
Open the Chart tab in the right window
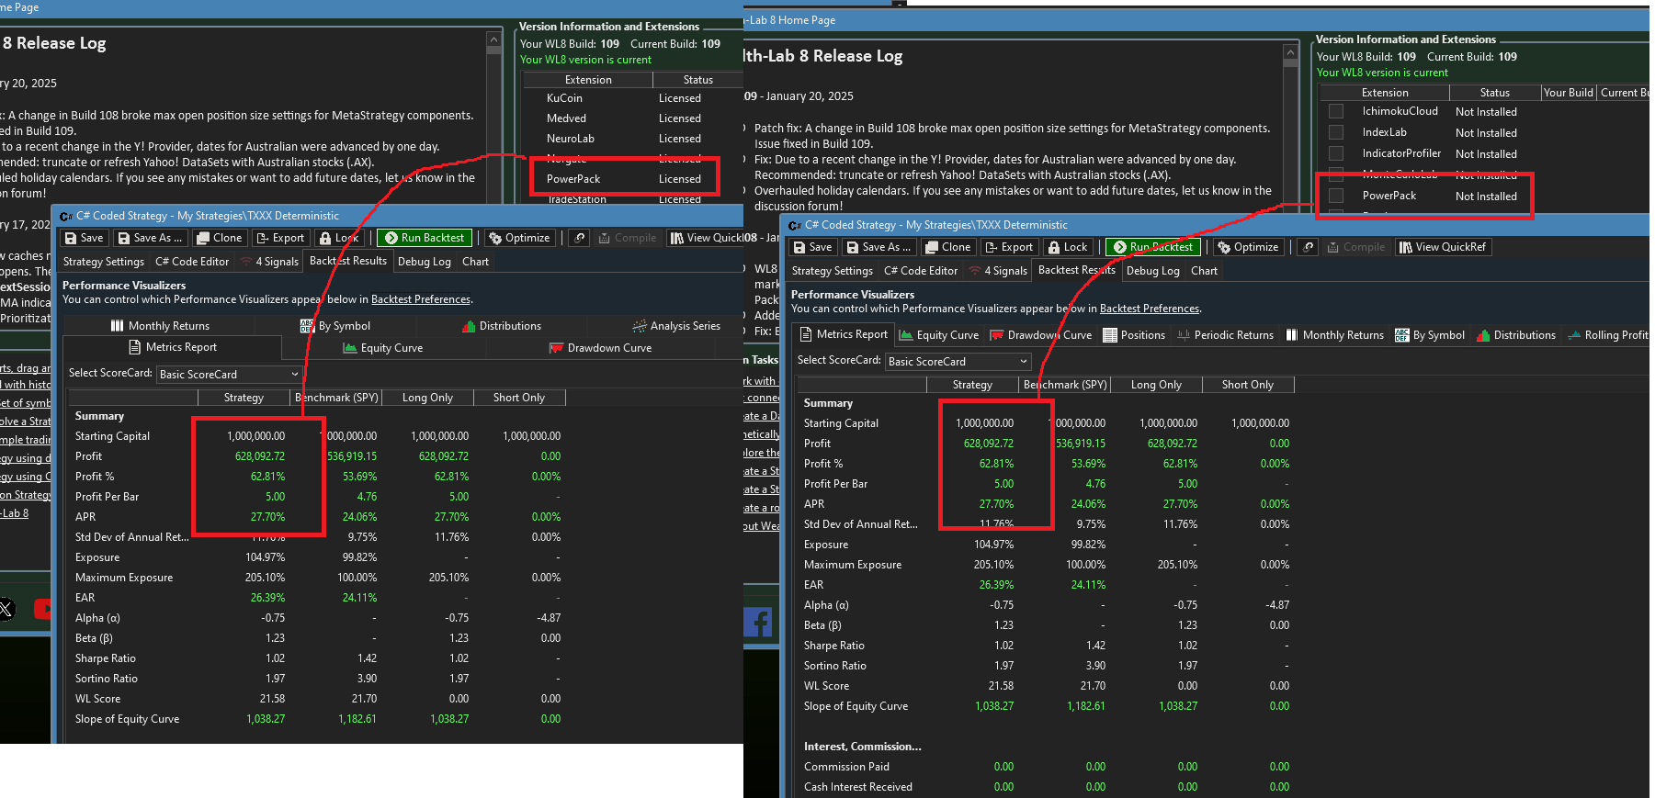[x=1204, y=271]
